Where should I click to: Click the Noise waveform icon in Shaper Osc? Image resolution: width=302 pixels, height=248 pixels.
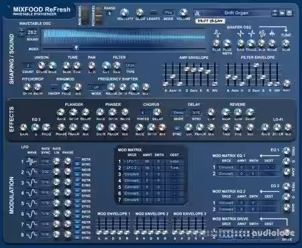click(x=272, y=34)
